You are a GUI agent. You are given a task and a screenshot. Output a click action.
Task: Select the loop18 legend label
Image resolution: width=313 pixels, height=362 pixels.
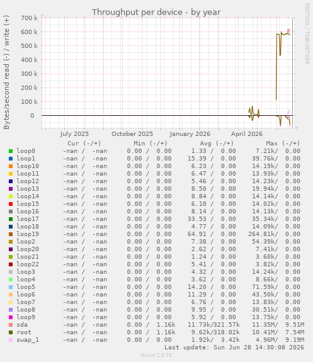28,227
